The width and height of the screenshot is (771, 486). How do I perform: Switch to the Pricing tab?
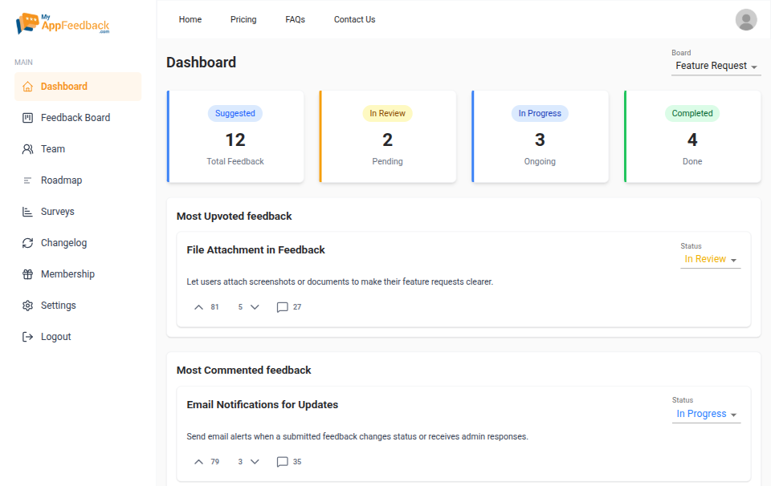pos(243,19)
